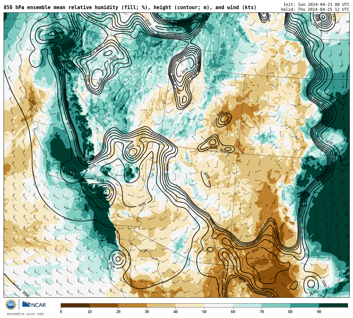Pick the 20–30% orange-brown colorbar segment

coord(133,305)
